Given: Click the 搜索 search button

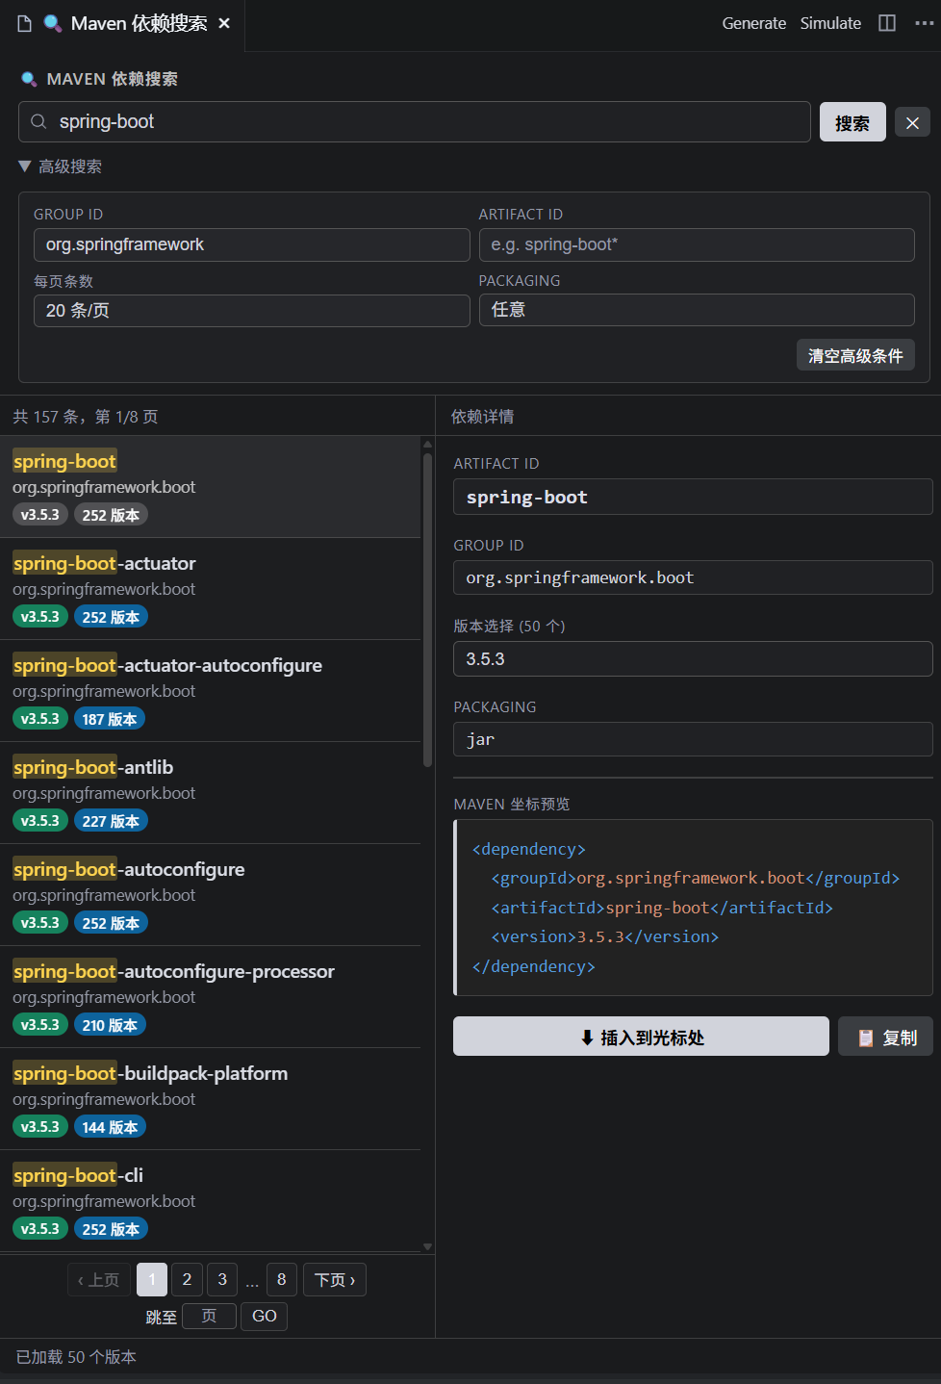Looking at the screenshot, I should pyautogui.click(x=852, y=122).
